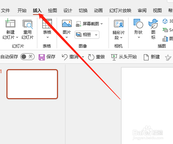This screenshot has height=144, width=173.
Task: Click the New Slide (新建幻灯片) icon
Action: click(x=10, y=23)
